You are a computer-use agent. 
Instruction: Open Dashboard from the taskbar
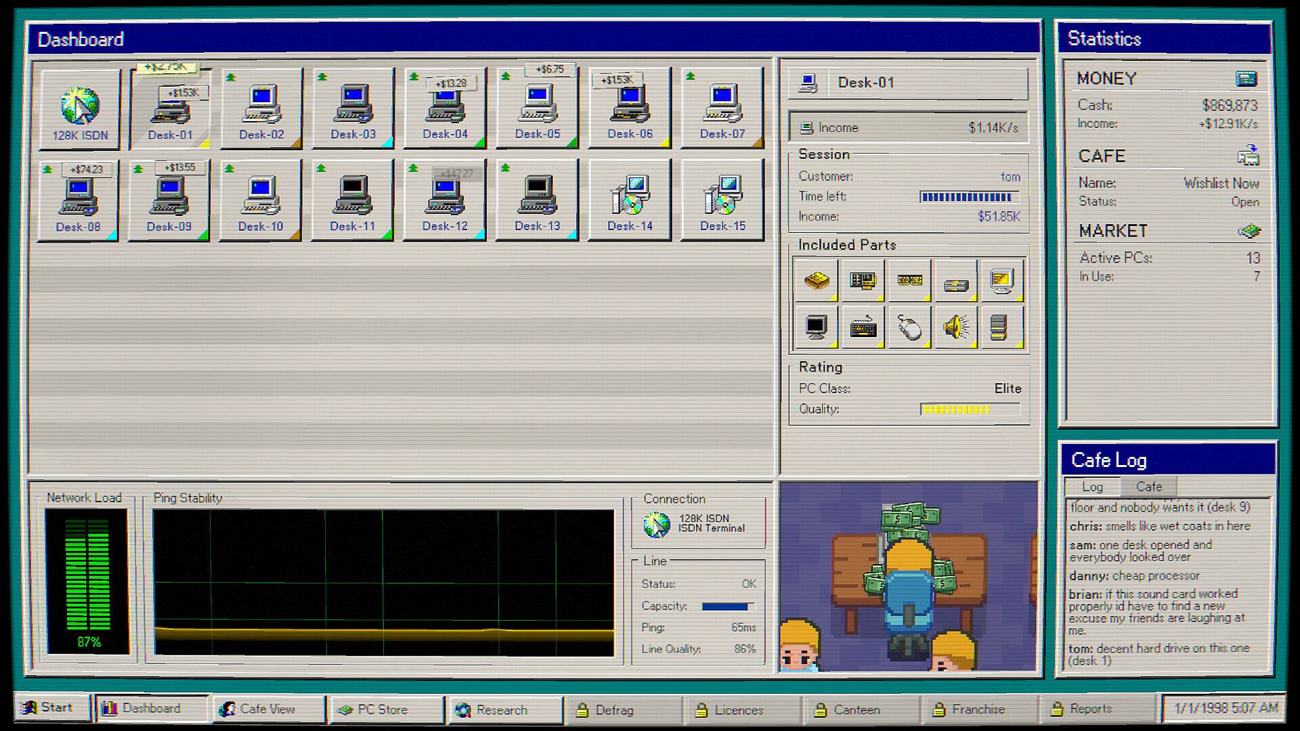[x=152, y=709]
